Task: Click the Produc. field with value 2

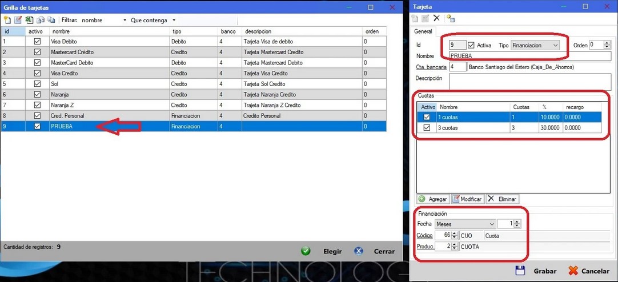Action: pyautogui.click(x=443, y=247)
